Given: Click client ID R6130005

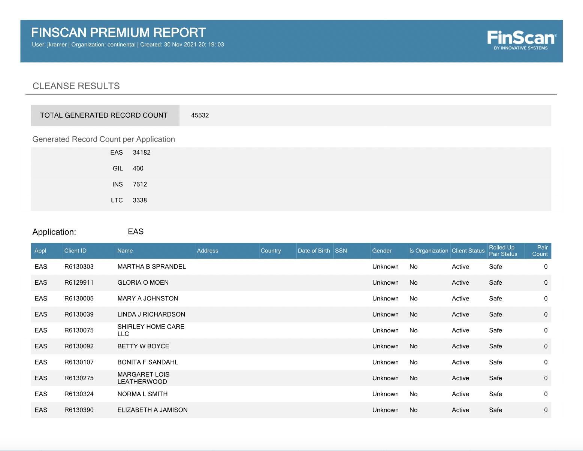Looking at the screenshot, I should (79, 299).
